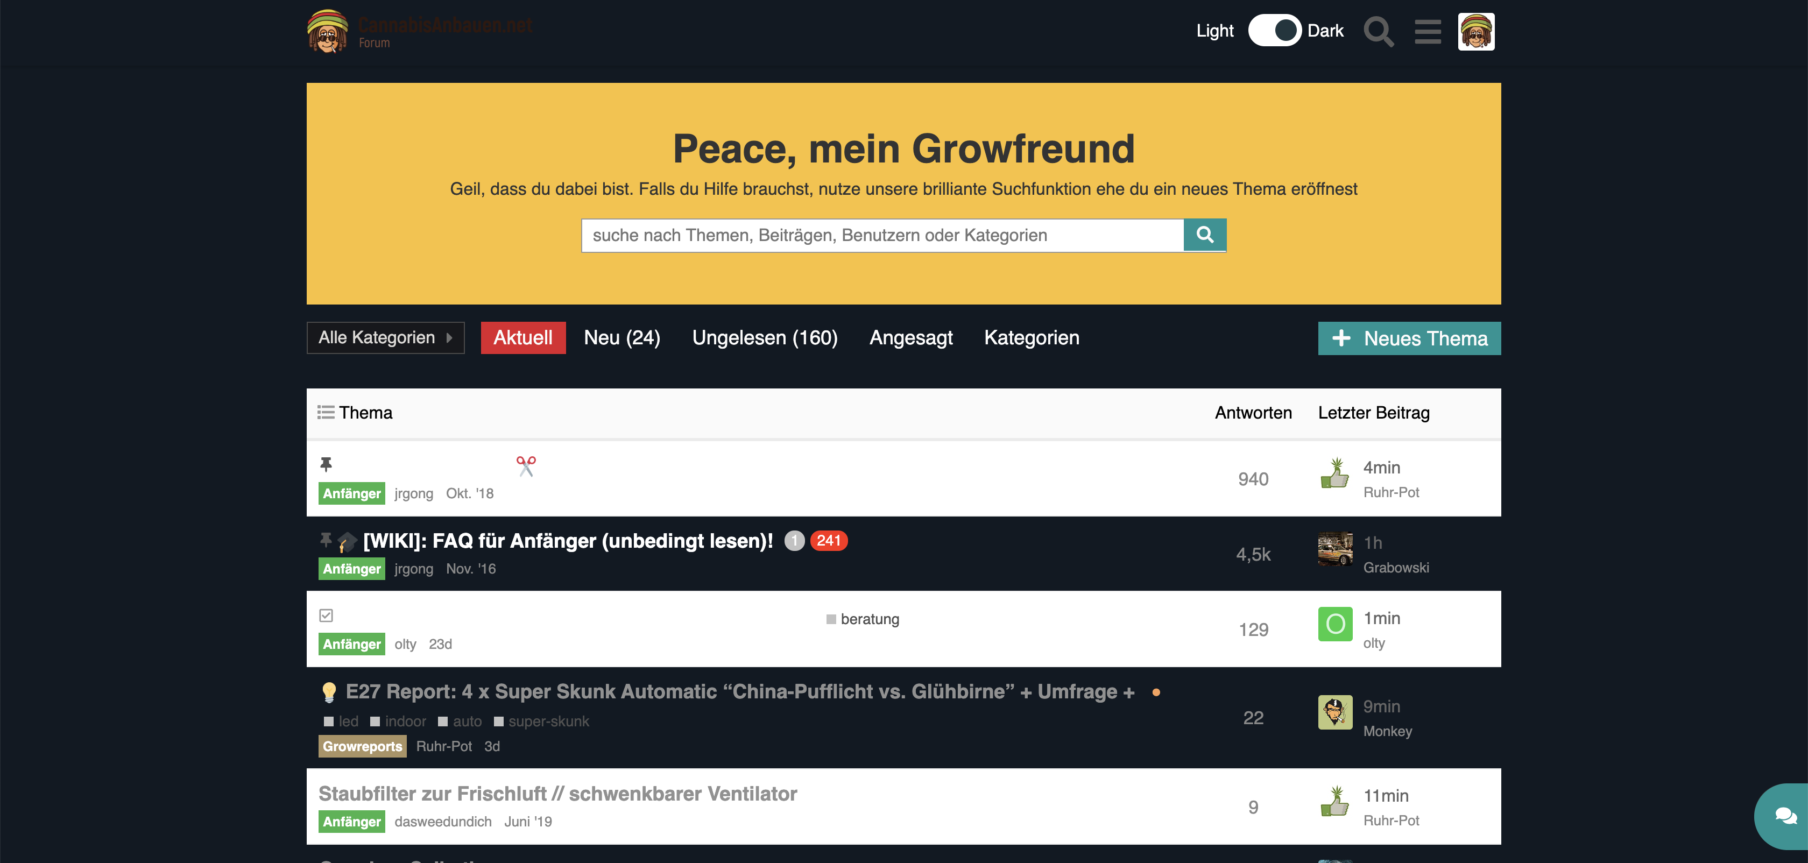Switch to the Ungelesen (160) tab

pos(764,338)
